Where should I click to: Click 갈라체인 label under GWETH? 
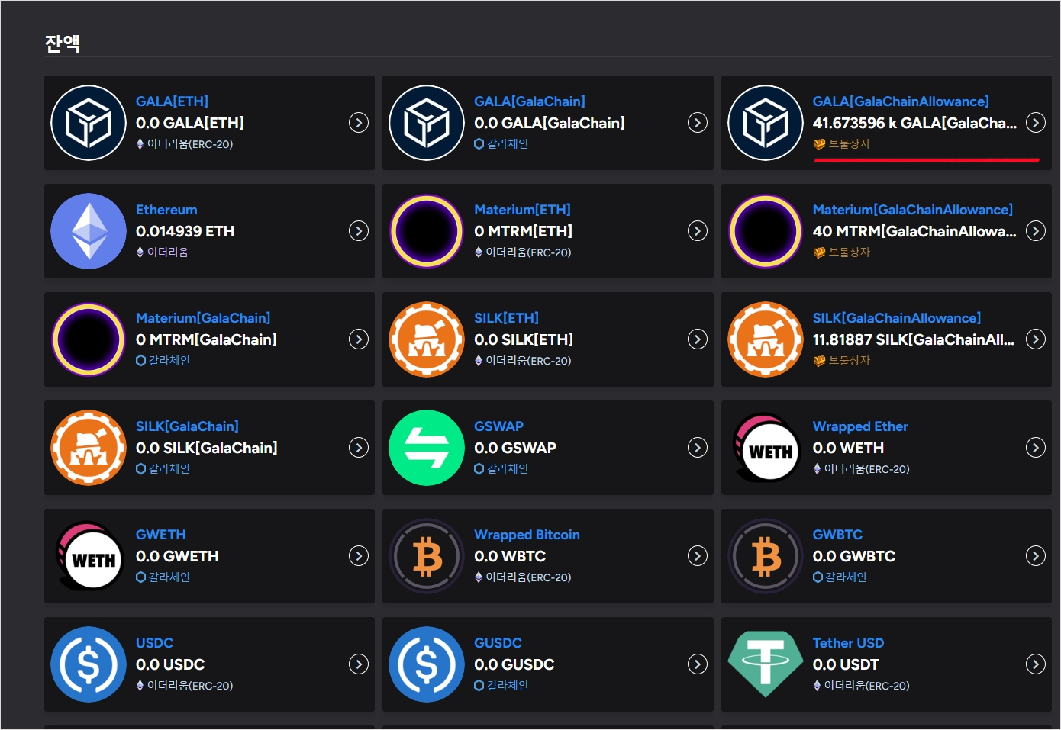(169, 577)
